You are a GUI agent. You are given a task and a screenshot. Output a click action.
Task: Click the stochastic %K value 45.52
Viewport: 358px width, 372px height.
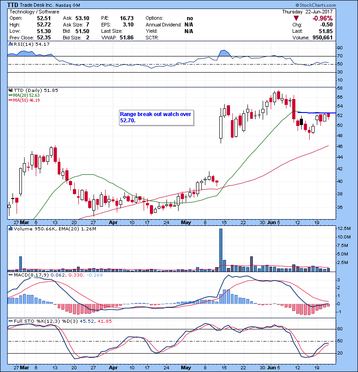pyautogui.click(x=87, y=321)
